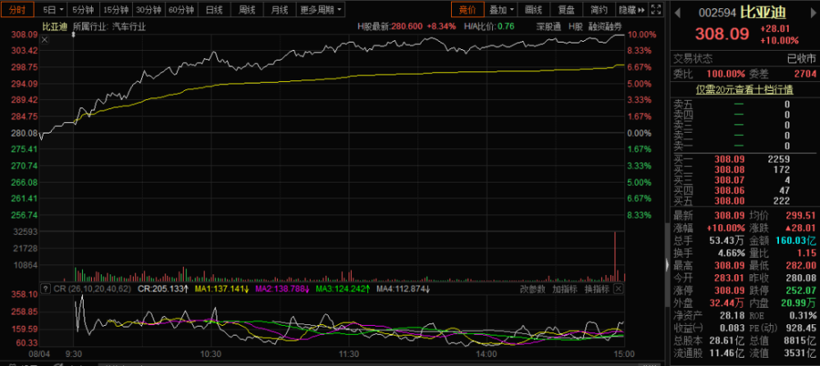Click the 融资融券 margin trading tag
This screenshot has height=366, width=820.
coord(605,27)
